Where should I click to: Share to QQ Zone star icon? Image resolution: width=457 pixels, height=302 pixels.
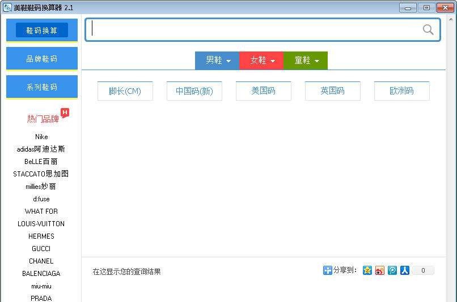pyautogui.click(x=367, y=270)
